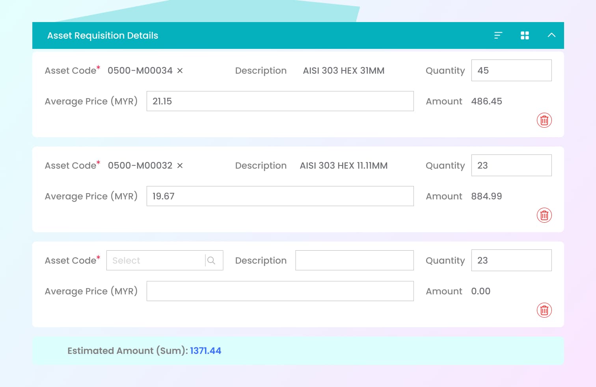The width and height of the screenshot is (596, 387).
Task: Edit Average Price field showing 19.67
Action: click(280, 196)
